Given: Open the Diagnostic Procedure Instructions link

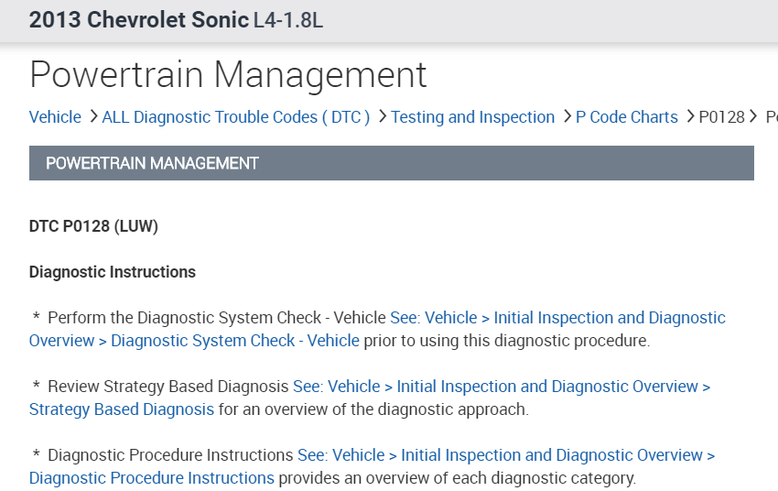Looking at the screenshot, I should point(151,478).
